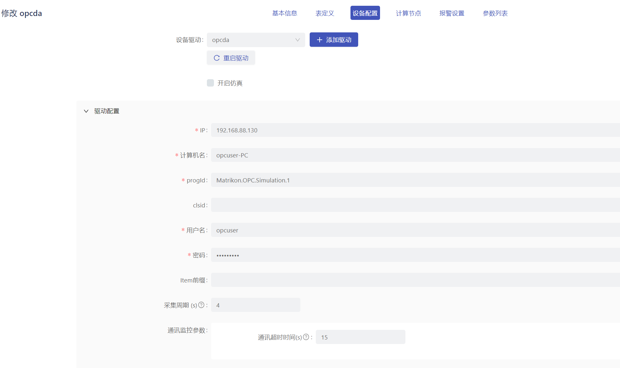Open the 基本信息 tab
Screen dimensions: 620x368
click(284, 13)
